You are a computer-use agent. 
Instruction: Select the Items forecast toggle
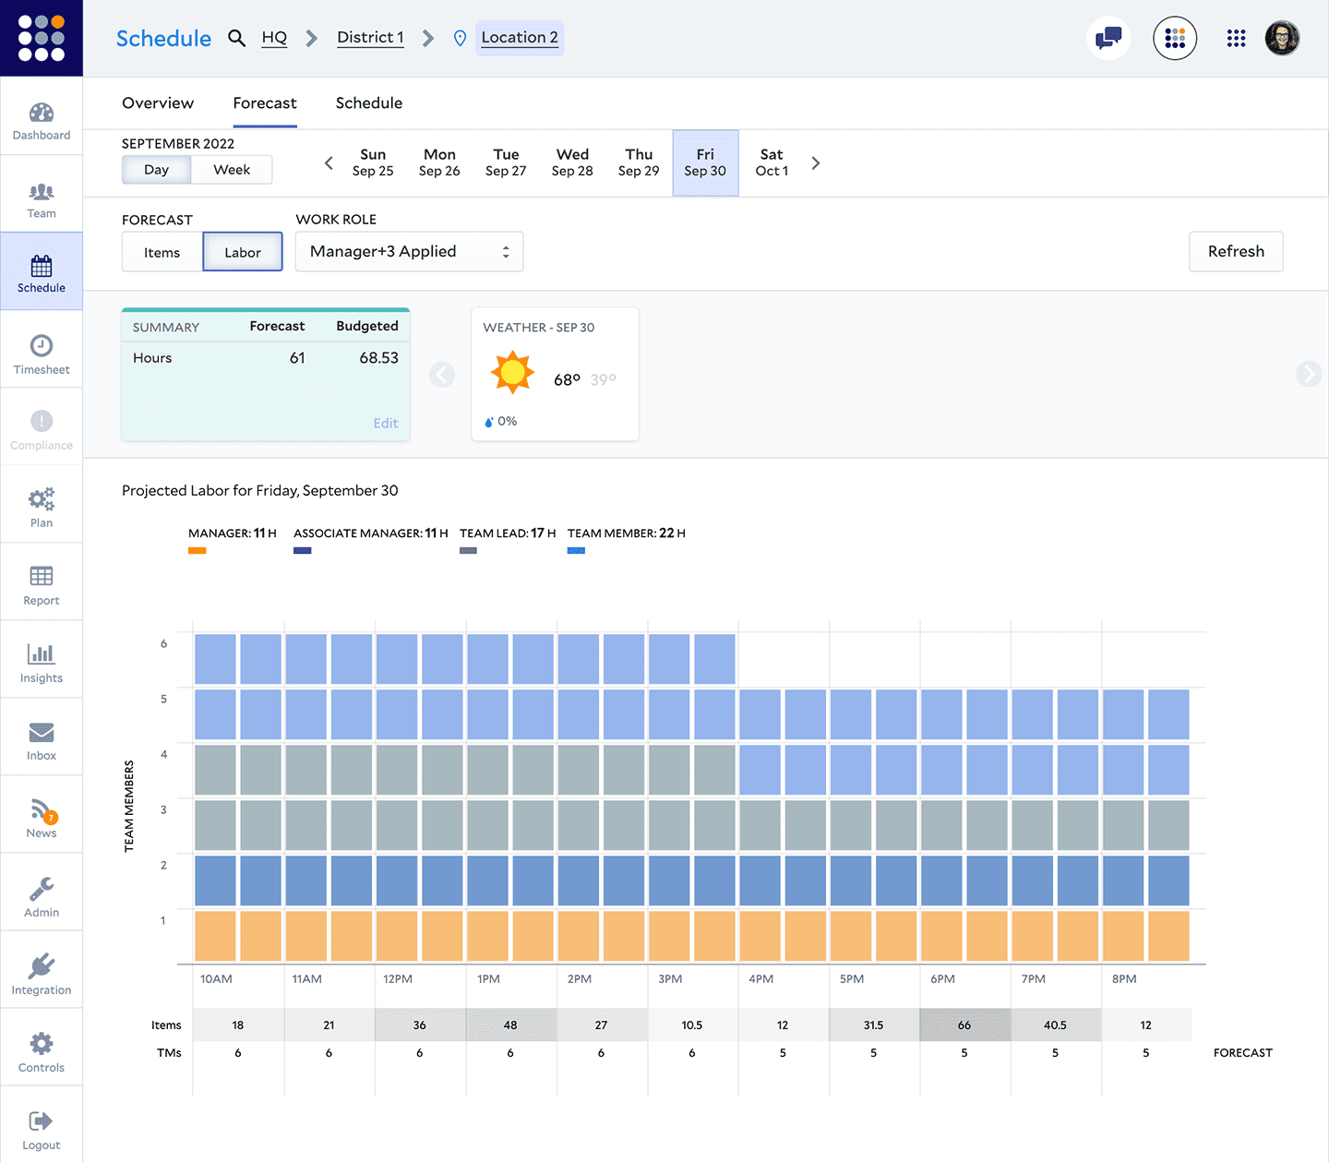(162, 252)
